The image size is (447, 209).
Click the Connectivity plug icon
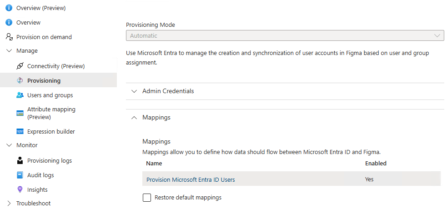[x=20, y=66]
